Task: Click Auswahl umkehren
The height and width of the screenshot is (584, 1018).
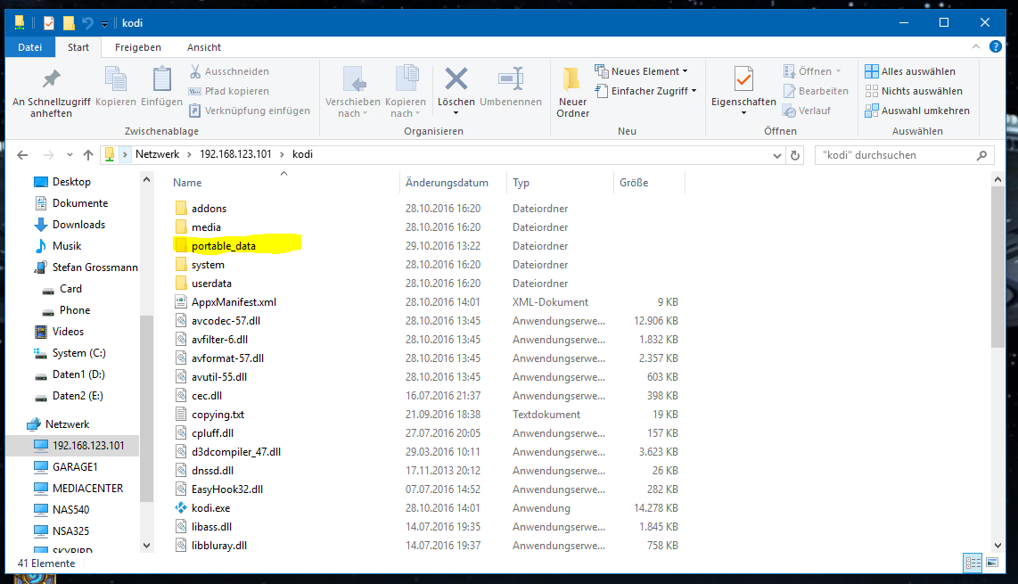Action: 917,111
